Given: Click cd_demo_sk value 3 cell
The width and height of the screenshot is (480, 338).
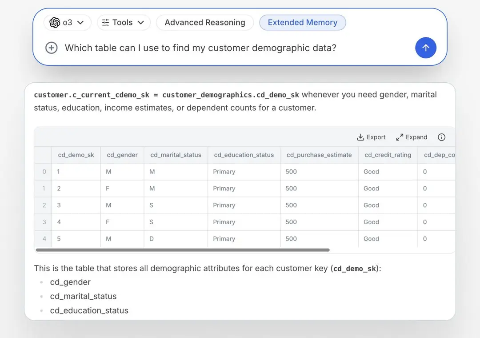Looking at the screenshot, I should [76, 205].
